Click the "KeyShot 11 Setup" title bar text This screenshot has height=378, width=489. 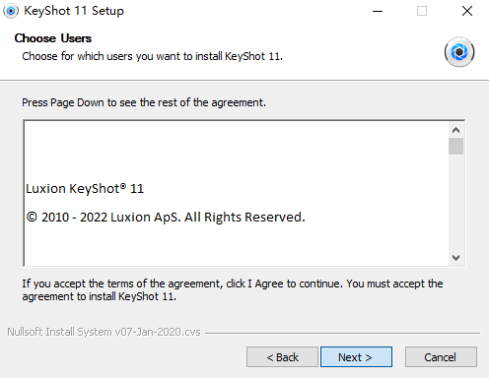pos(74,11)
